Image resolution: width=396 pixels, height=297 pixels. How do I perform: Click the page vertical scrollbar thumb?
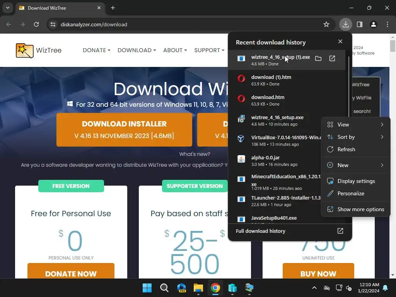pyautogui.click(x=393, y=46)
